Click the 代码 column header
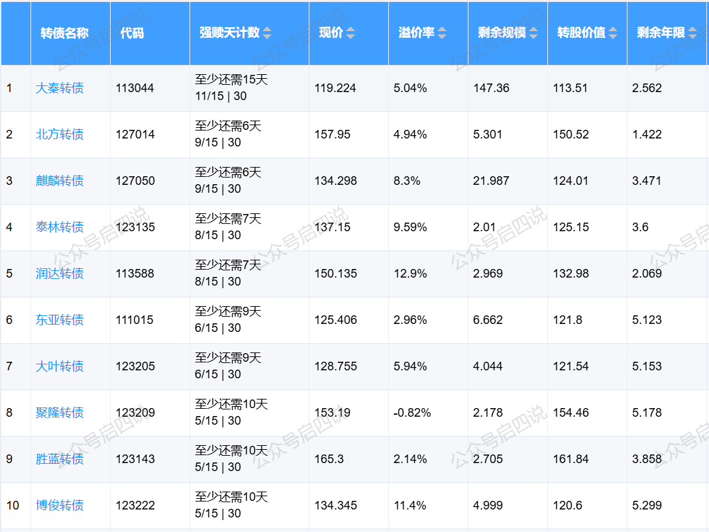709x532 pixels. click(x=132, y=33)
